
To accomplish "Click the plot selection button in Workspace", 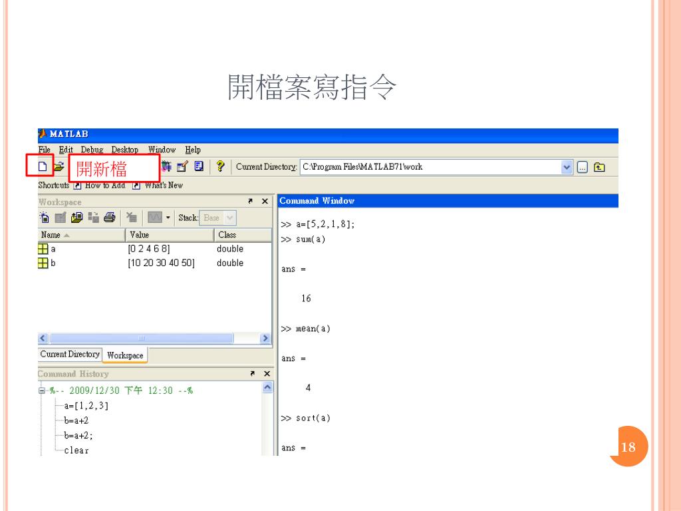I will 155,218.
